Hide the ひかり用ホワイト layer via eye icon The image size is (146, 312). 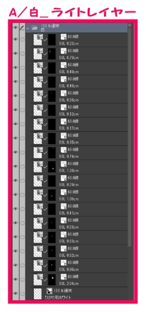click(x=15, y=293)
